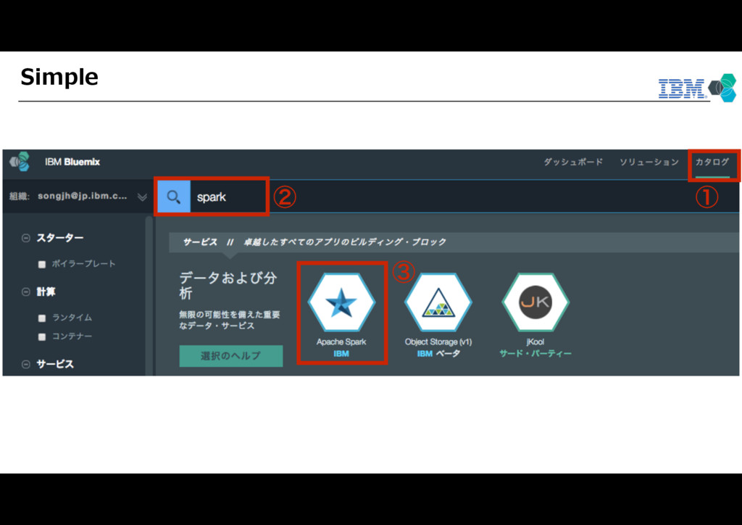Click the IBM logo on the slide

[x=682, y=88]
